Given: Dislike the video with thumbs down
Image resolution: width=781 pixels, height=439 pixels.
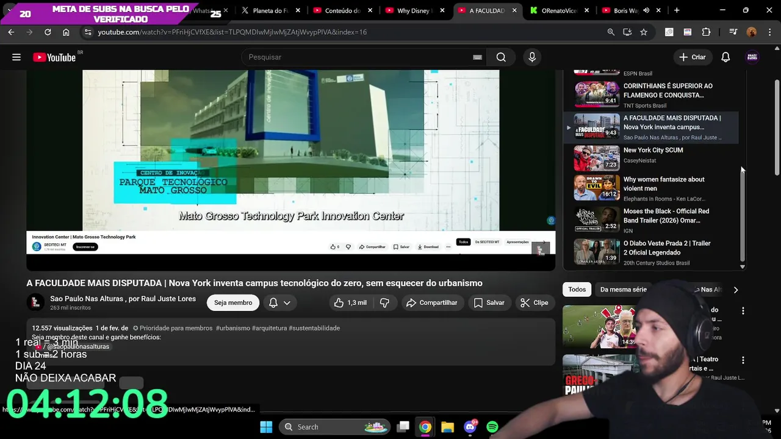Looking at the screenshot, I should (384, 302).
